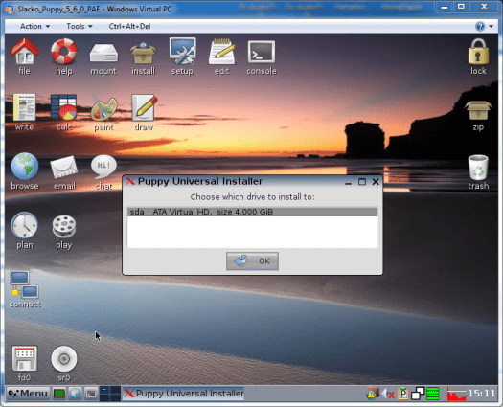Launch the draw pencil icon
Screen dimensions: 503x407
click(x=144, y=108)
